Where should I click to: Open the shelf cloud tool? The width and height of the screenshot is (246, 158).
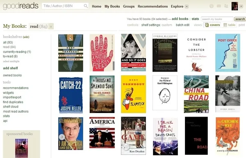pos(11,107)
